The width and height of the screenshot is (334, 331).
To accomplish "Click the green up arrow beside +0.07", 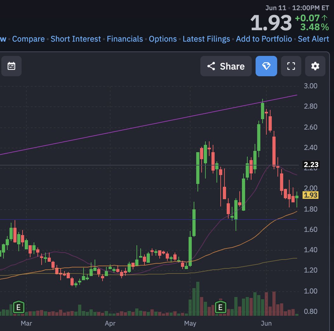I will [x=324, y=18].
